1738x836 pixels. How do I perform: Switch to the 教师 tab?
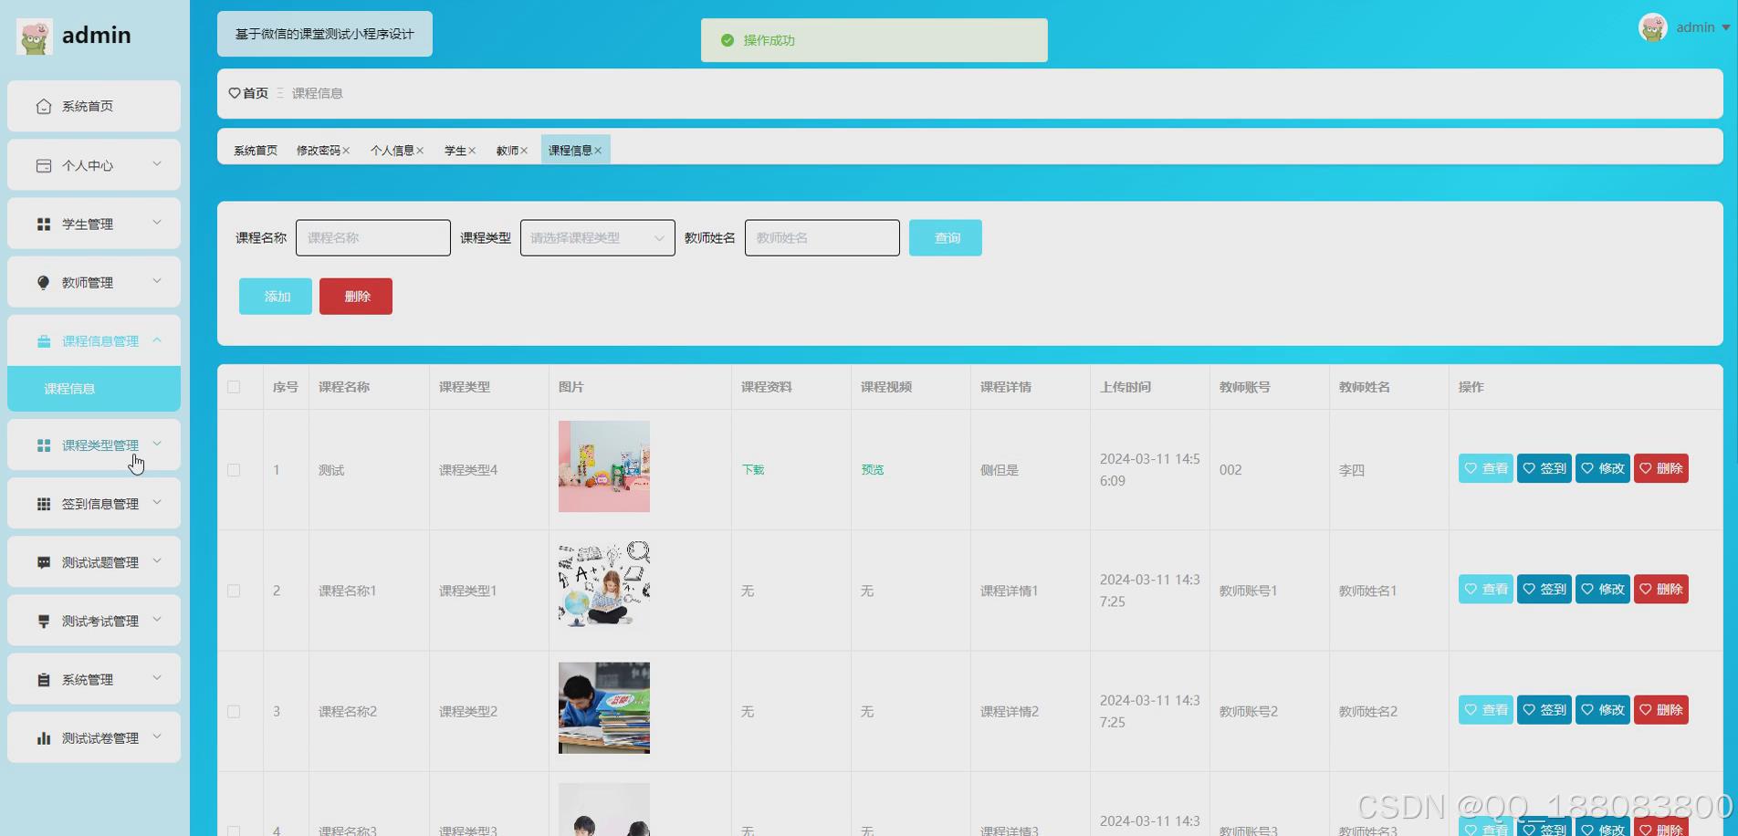click(x=507, y=151)
